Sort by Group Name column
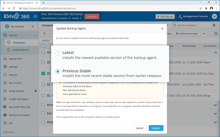Image resolution: width=220 pixels, height=137 pixels. [210, 46]
